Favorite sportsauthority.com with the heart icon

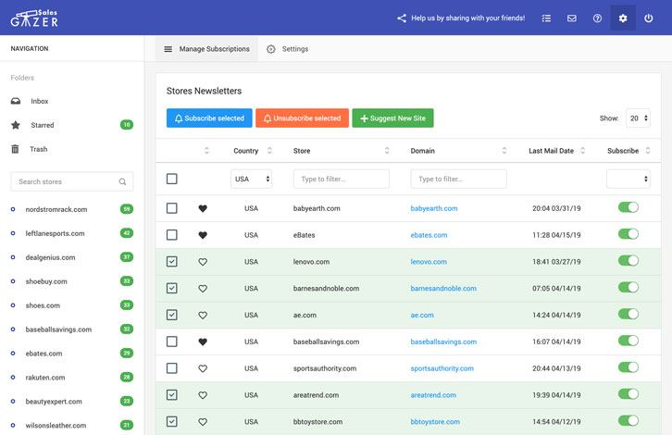(x=203, y=368)
